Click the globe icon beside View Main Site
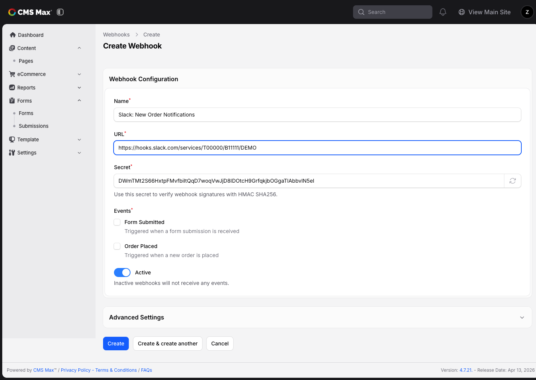Image resolution: width=536 pixels, height=380 pixels. pos(462,12)
